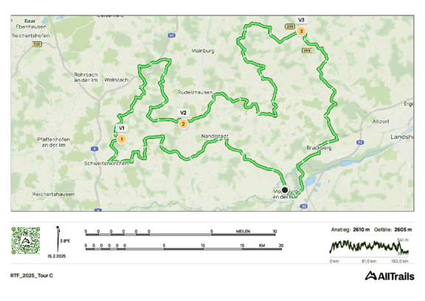Click the Mainburg town label

[x=203, y=51]
